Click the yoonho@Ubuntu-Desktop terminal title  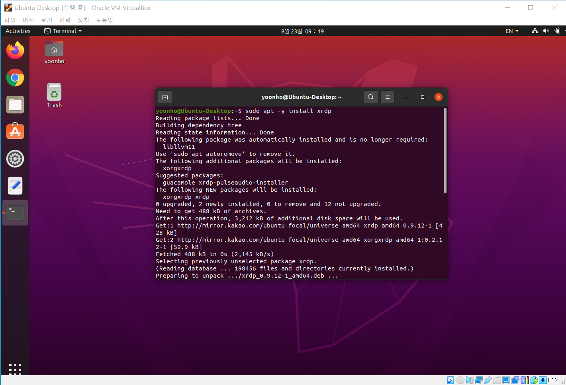tap(302, 97)
